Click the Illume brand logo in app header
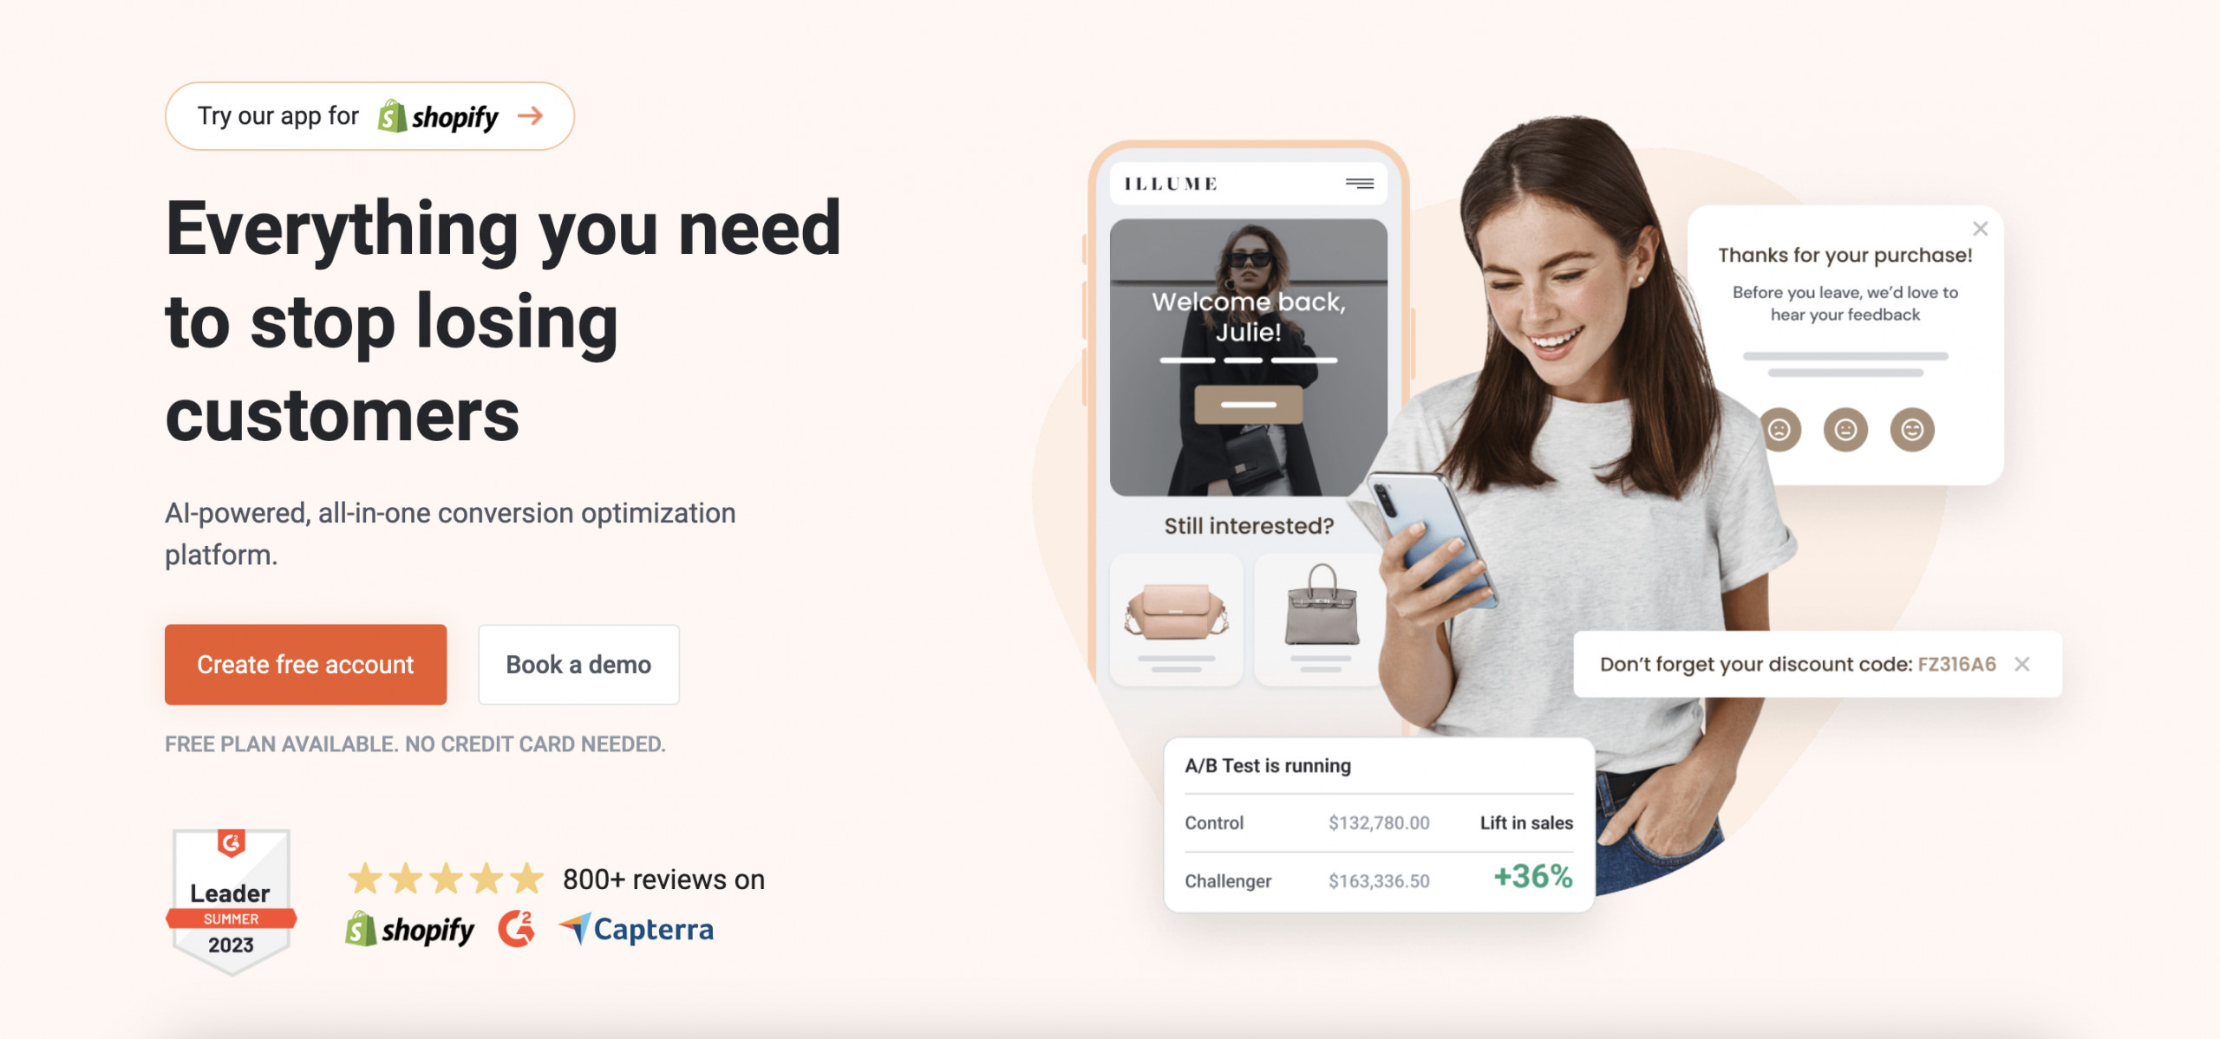The width and height of the screenshot is (2220, 1039). tap(1170, 184)
